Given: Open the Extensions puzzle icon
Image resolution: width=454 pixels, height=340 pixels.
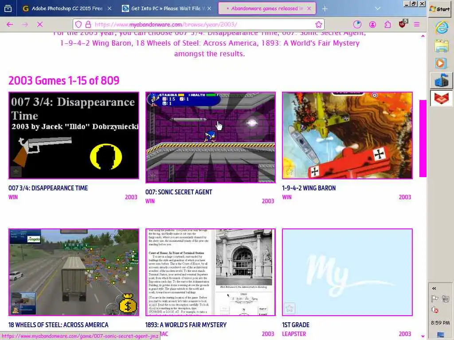Looking at the screenshot, I should pos(387,25).
